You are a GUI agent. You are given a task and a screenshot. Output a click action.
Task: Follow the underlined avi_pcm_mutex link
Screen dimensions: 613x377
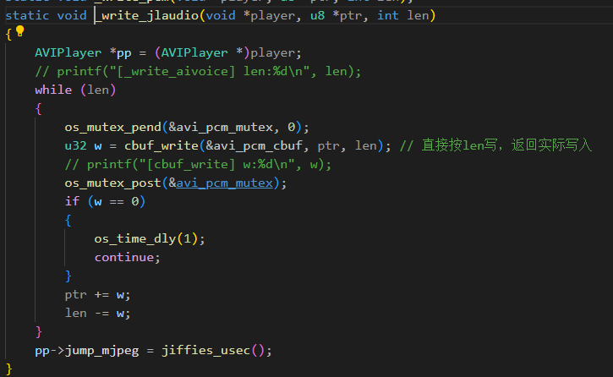(x=224, y=183)
